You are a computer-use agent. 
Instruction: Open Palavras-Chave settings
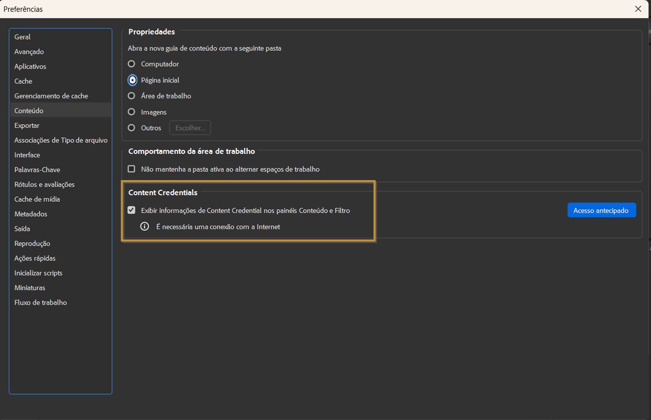[x=60, y=170]
